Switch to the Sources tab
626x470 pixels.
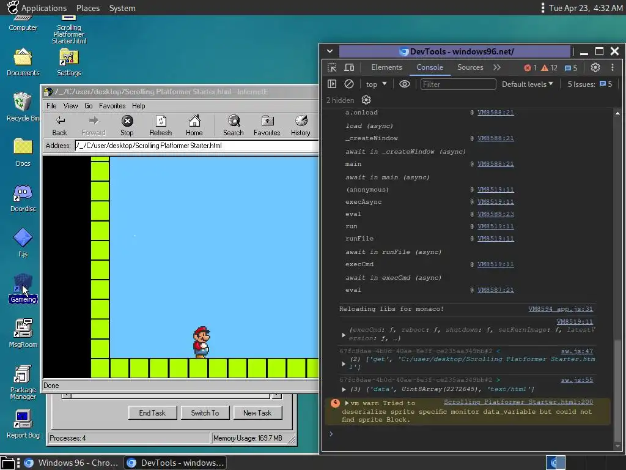click(x=470, y=67)
